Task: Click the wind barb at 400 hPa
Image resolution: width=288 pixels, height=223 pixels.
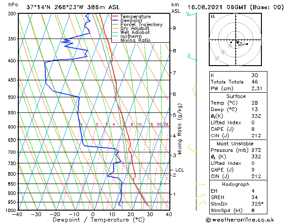Action: [192, 57]
